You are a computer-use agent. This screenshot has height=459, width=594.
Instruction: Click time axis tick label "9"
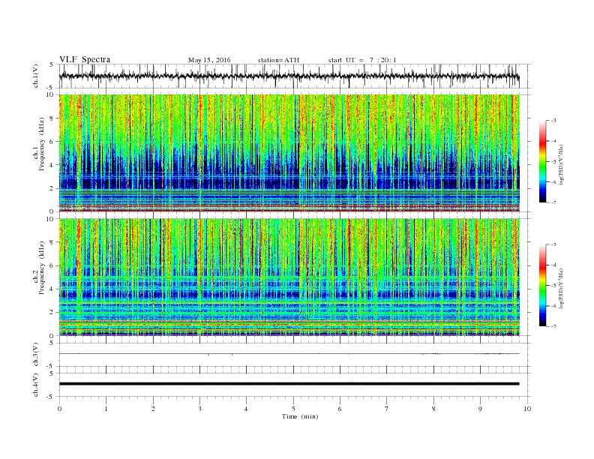[480, 409]
